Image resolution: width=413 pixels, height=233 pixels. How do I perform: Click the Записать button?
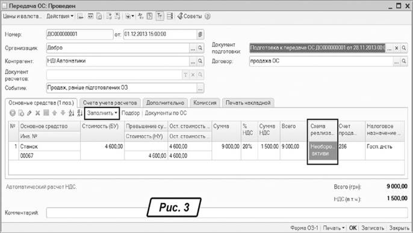tap(373, 228)
